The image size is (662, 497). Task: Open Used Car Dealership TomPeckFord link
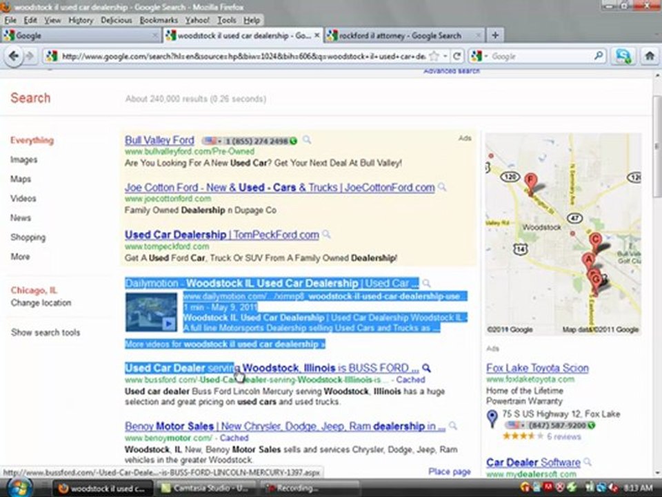[221, 235]
